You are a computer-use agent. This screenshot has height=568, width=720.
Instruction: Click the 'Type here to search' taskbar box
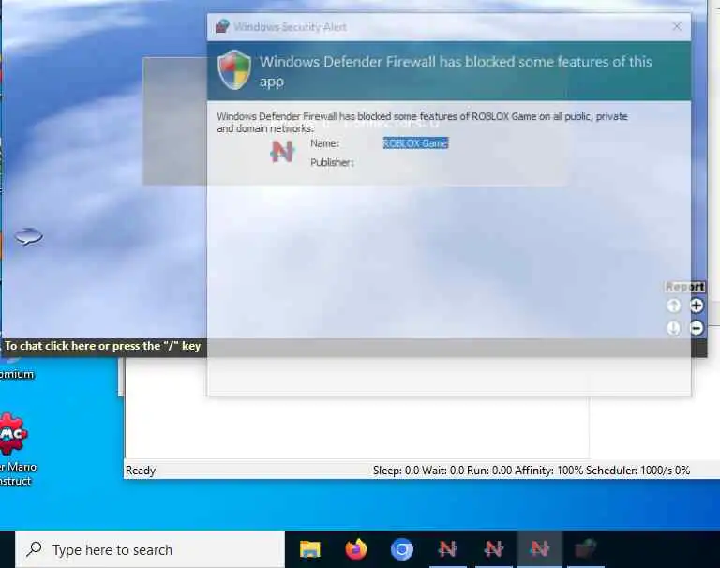[x=150, y=549]
